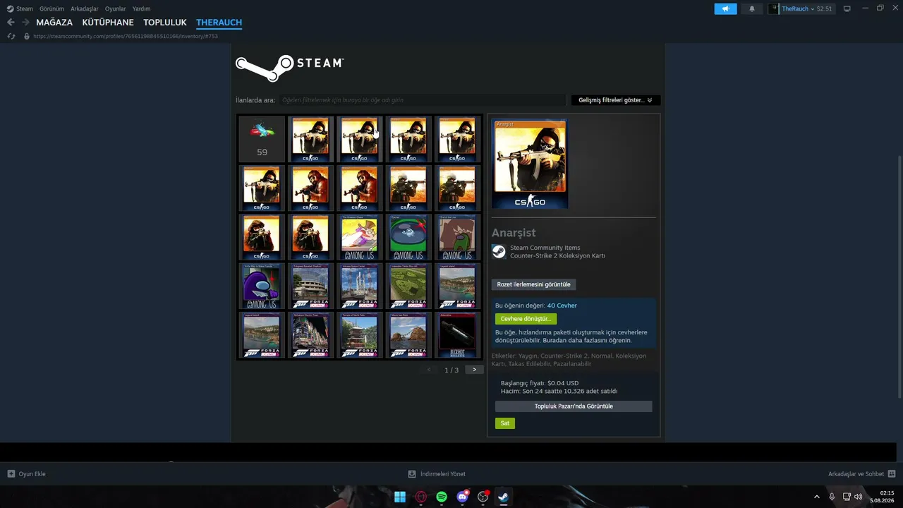Select the purple Among Us knife card

tap(262, 286)
